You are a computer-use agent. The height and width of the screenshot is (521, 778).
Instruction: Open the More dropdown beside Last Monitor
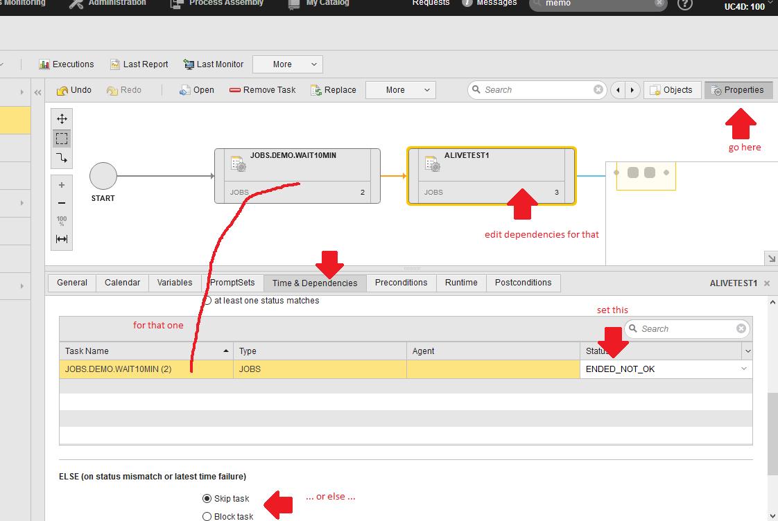point(287,64)
